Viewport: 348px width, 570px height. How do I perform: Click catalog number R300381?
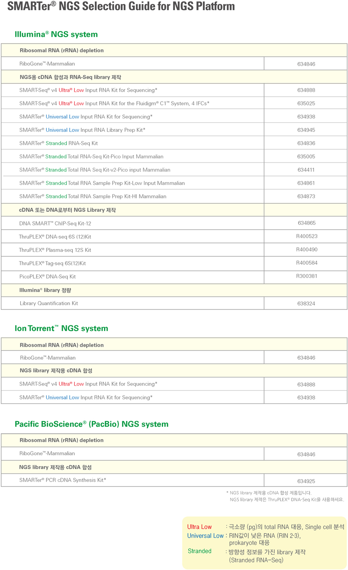click(307, 277)
